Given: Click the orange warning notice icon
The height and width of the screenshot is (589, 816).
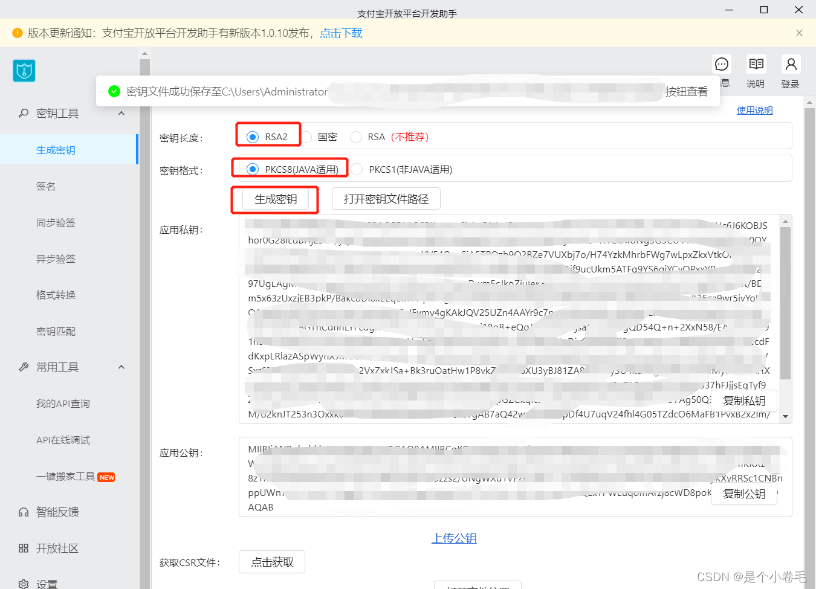Looking at the screenshot, I should coord(18,33).
